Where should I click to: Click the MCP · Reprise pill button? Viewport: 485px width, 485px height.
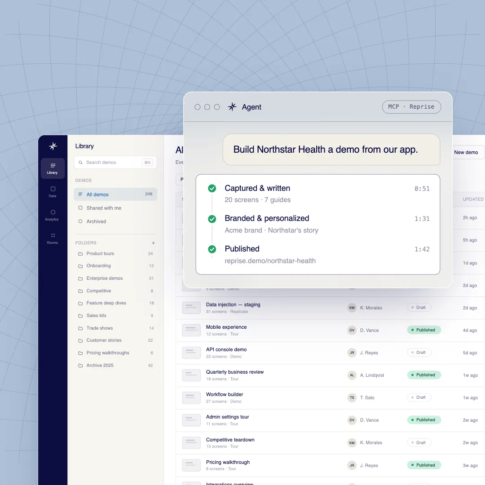pyautogui.click(x=411, y=107)
